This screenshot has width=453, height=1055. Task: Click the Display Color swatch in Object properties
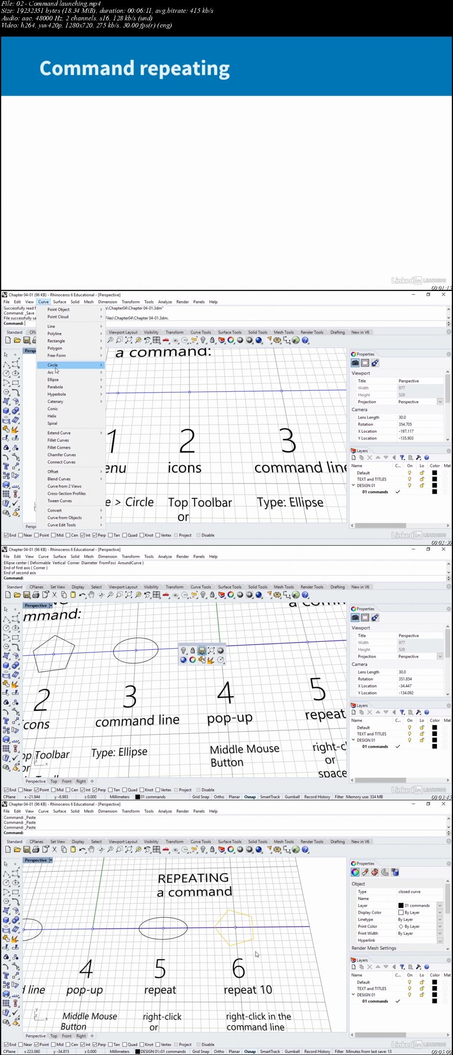point(401,912)
